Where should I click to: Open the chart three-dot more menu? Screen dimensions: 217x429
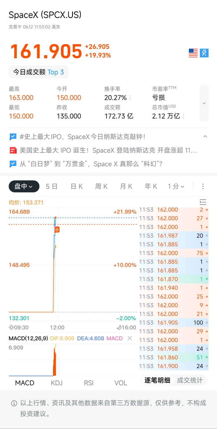point(203,186)
